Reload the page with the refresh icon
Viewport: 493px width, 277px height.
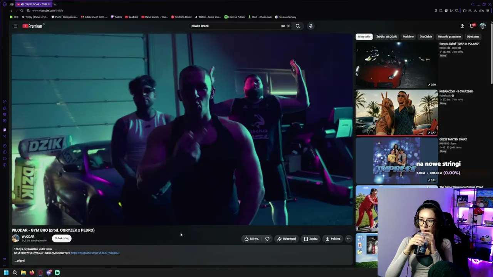click(22, 11)
